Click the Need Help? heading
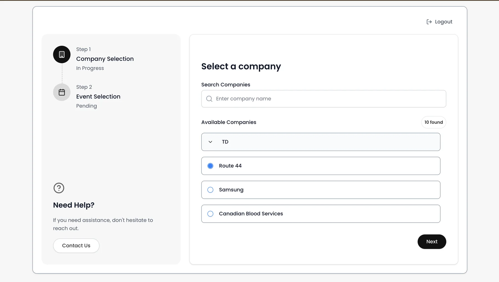499x282 pixels. point(74,205)
